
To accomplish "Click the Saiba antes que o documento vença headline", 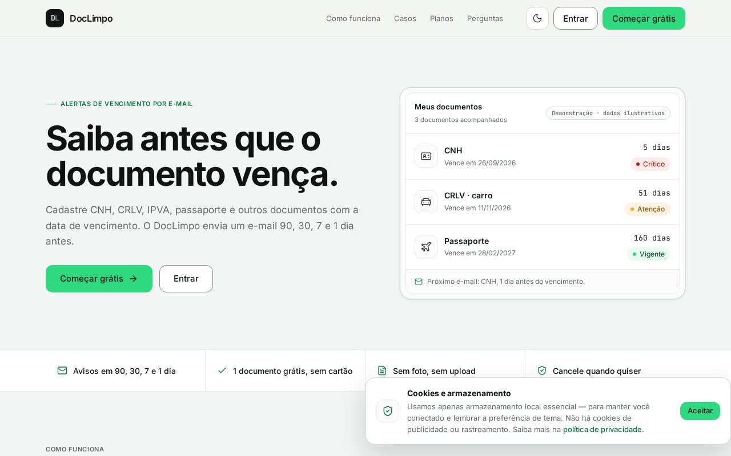I will pyautogui.click(x=192, y=156).
